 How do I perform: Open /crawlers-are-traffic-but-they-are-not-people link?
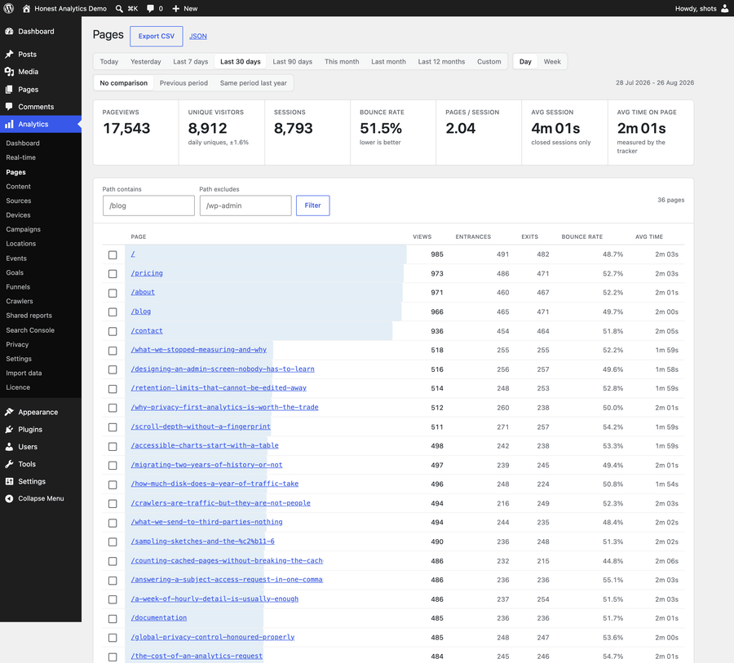coord(220,503)
